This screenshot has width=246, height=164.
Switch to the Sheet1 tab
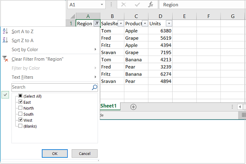point(109,106)
